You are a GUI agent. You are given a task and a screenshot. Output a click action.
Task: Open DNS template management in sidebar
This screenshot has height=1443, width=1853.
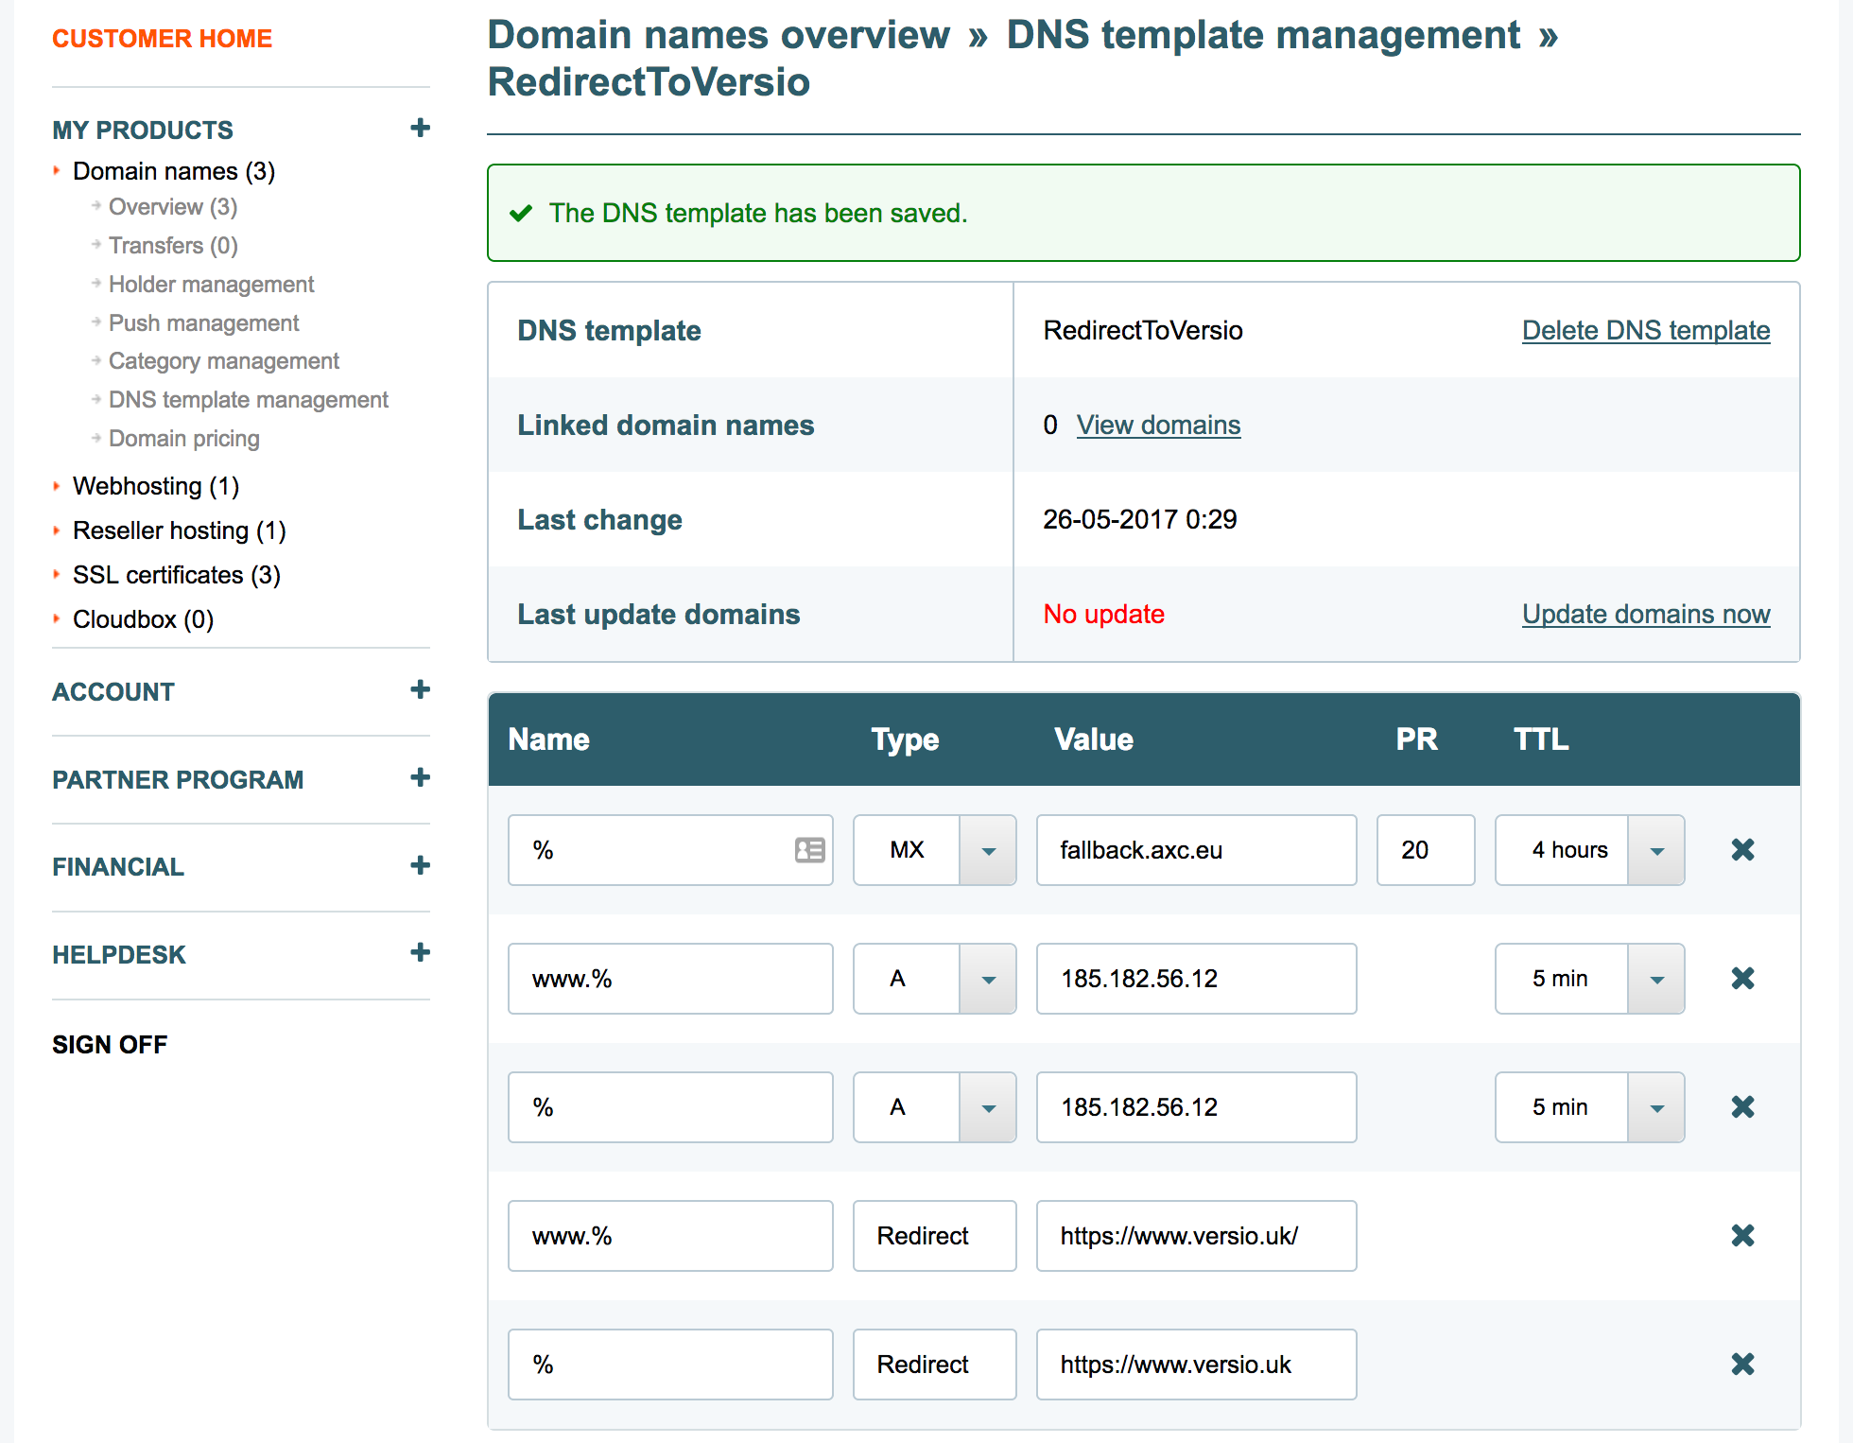(x=248, y=400)
